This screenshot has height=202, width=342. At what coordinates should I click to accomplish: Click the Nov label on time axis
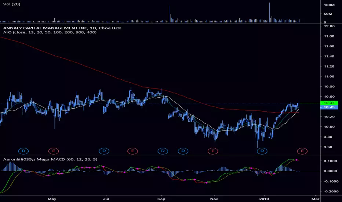click(214, 199)
